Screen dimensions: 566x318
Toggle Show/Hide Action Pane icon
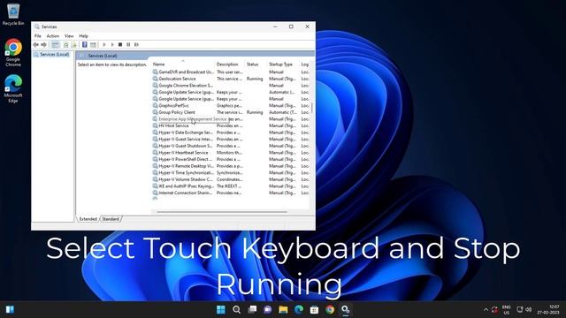[x=93, y=44]
